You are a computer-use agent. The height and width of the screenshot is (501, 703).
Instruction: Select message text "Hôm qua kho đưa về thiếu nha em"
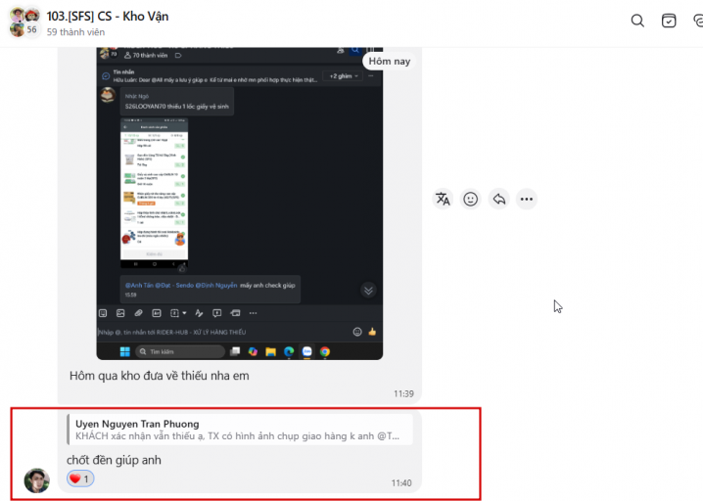click(160, 376)
